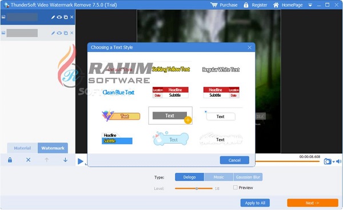Take a snapshot with the camera icon
Image resolution: width=343 pixels, height=210 pixels.
328,161
